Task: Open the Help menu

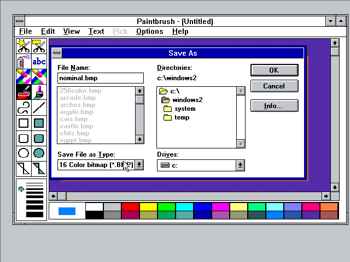Action: (180, 32)
